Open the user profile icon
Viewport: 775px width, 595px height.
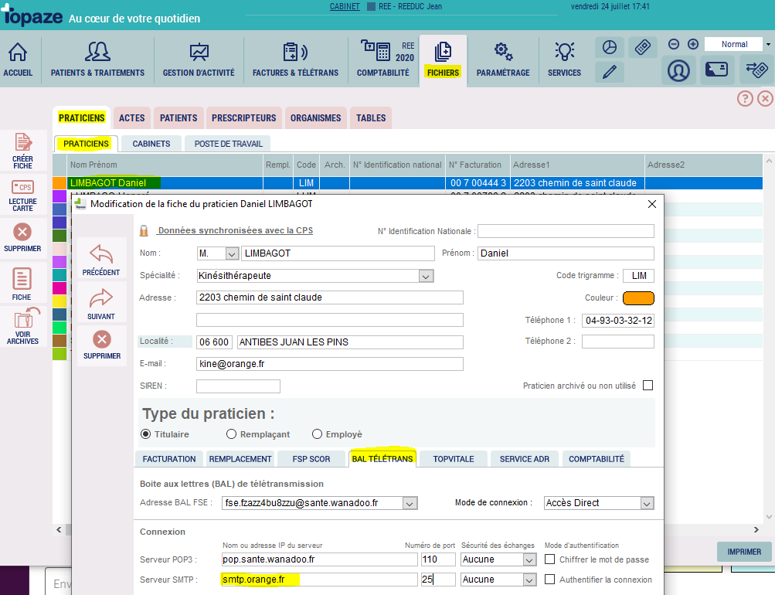click(678, 70)
